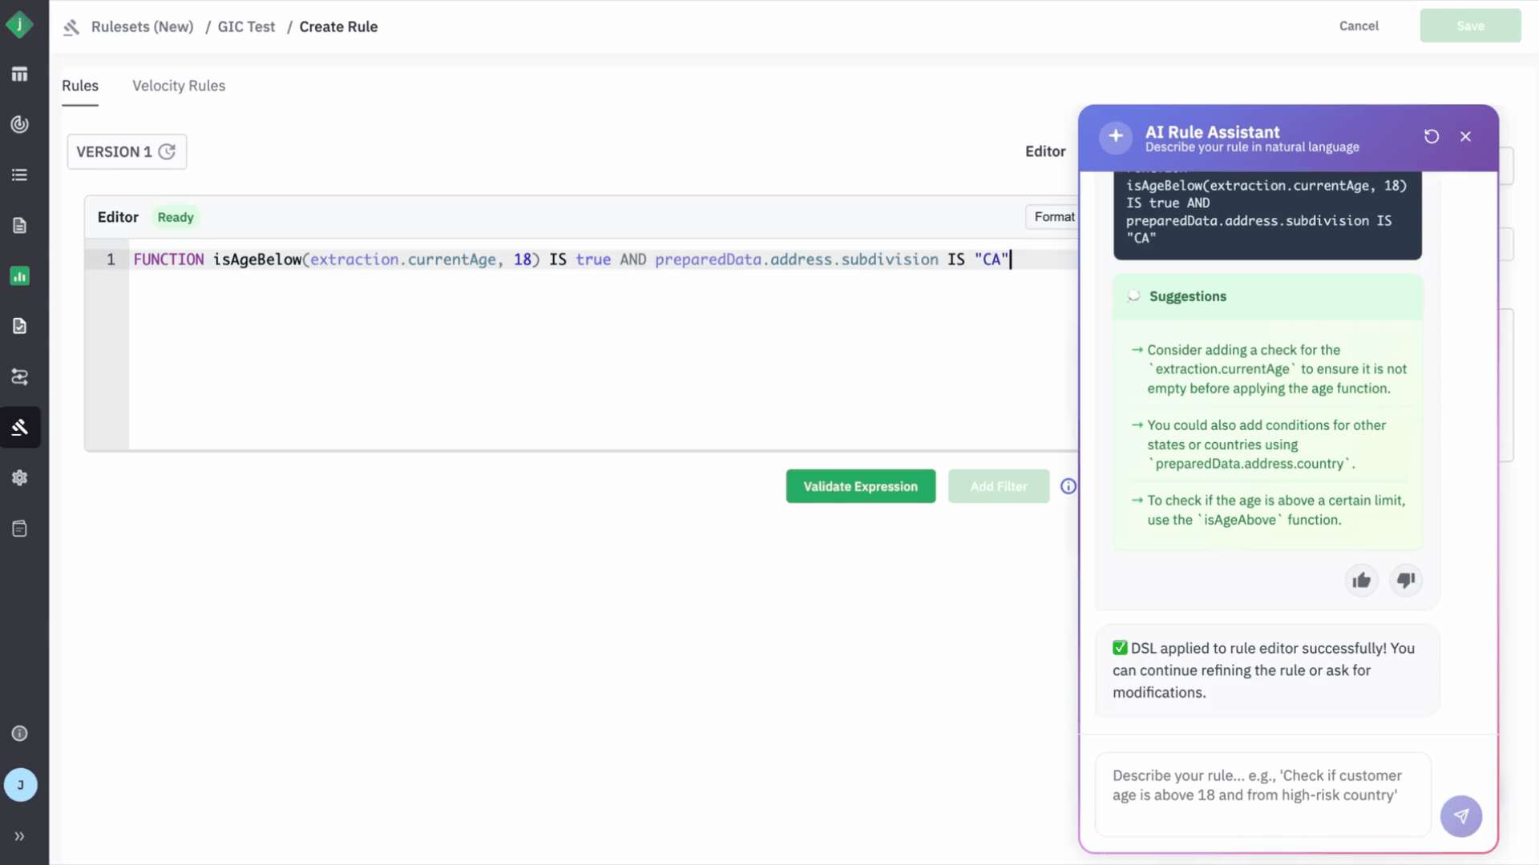1539x865 pixels.
Task: Open the checked document icon in sidebar
Action: [20, 326]
